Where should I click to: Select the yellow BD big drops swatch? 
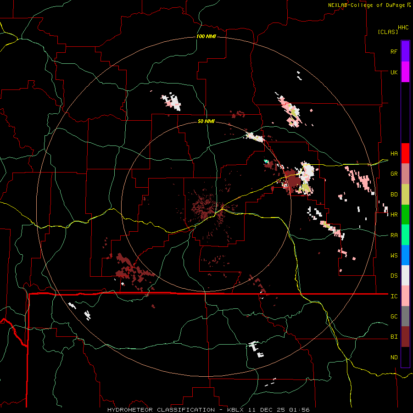[x=405, y=194]
